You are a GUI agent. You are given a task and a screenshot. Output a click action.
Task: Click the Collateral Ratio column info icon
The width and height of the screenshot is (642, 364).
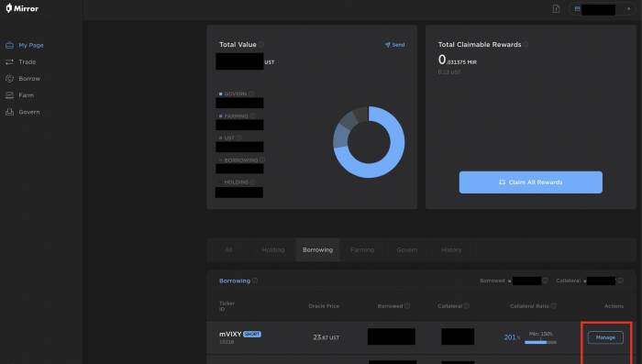(554, 306)
